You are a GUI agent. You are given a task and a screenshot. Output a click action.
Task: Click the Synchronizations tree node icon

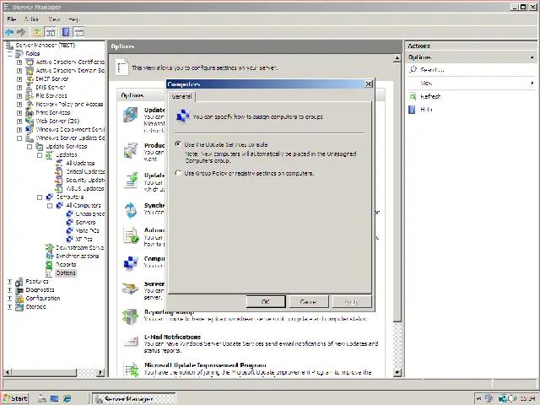click(49, 256)
